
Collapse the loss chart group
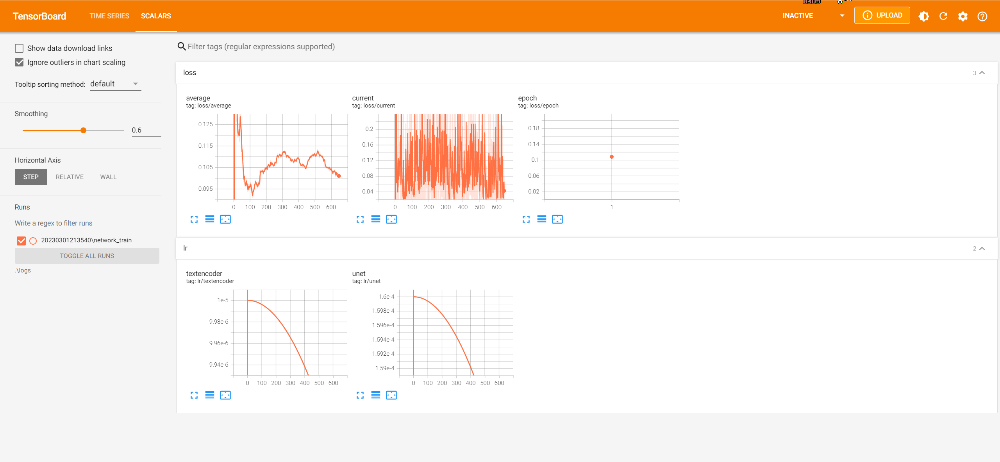click(x=982, y=72)
